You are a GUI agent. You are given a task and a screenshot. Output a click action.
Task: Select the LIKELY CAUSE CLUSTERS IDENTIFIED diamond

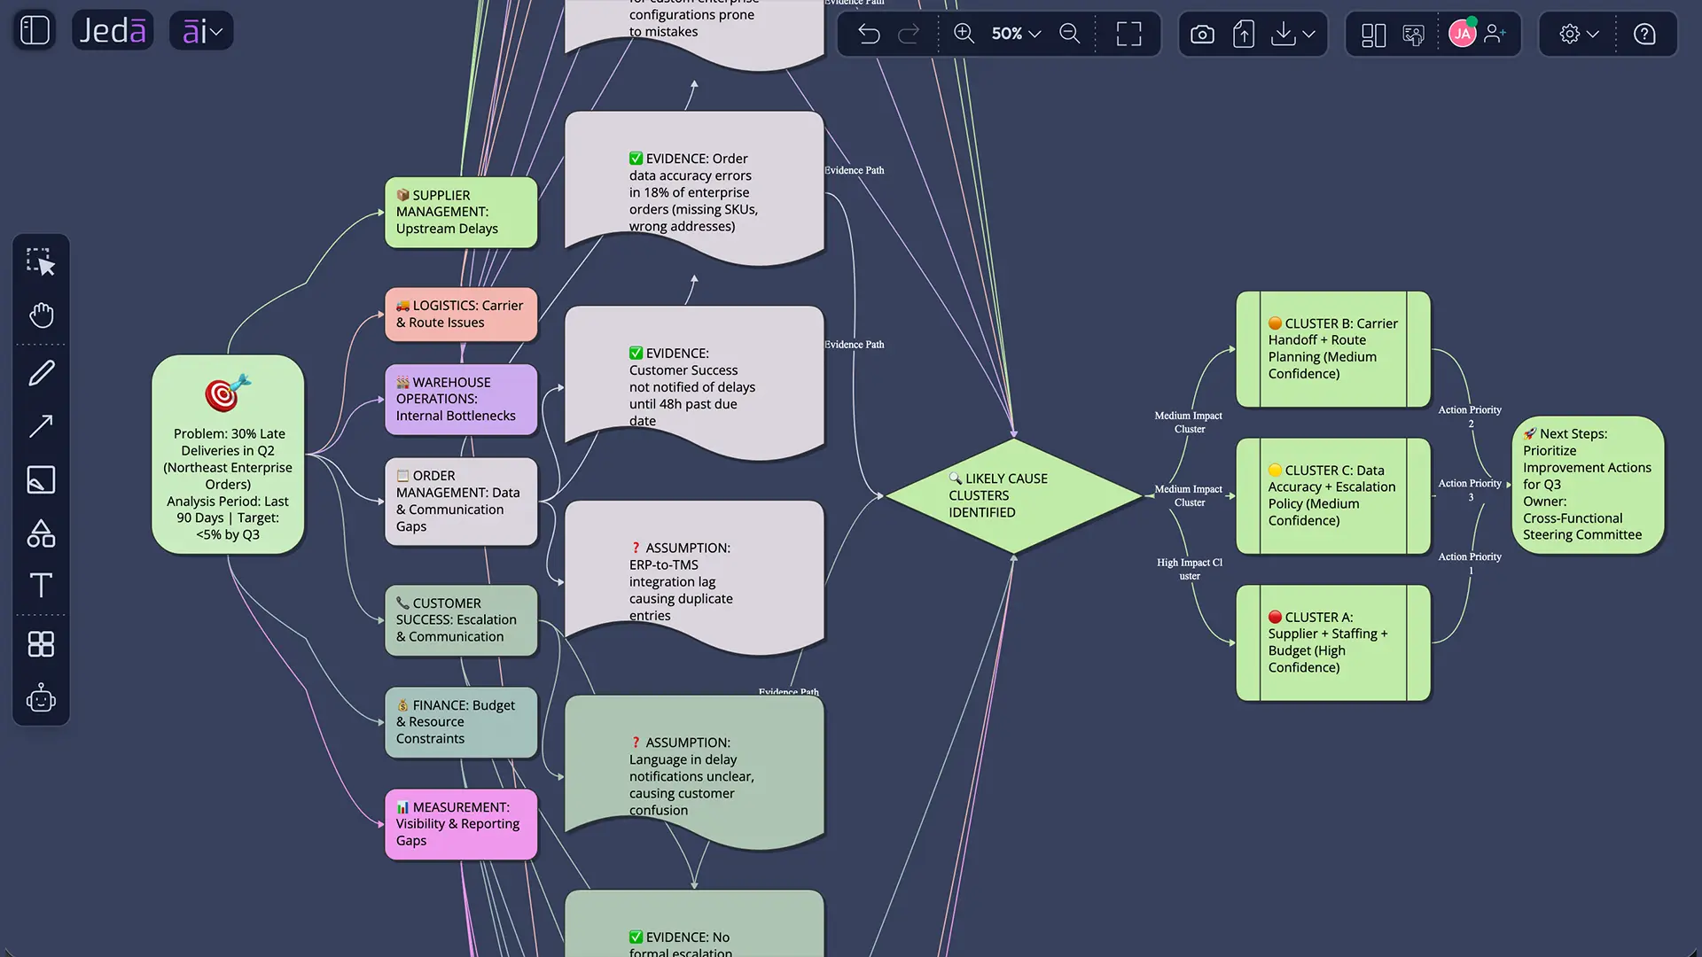coord(1013,495)
